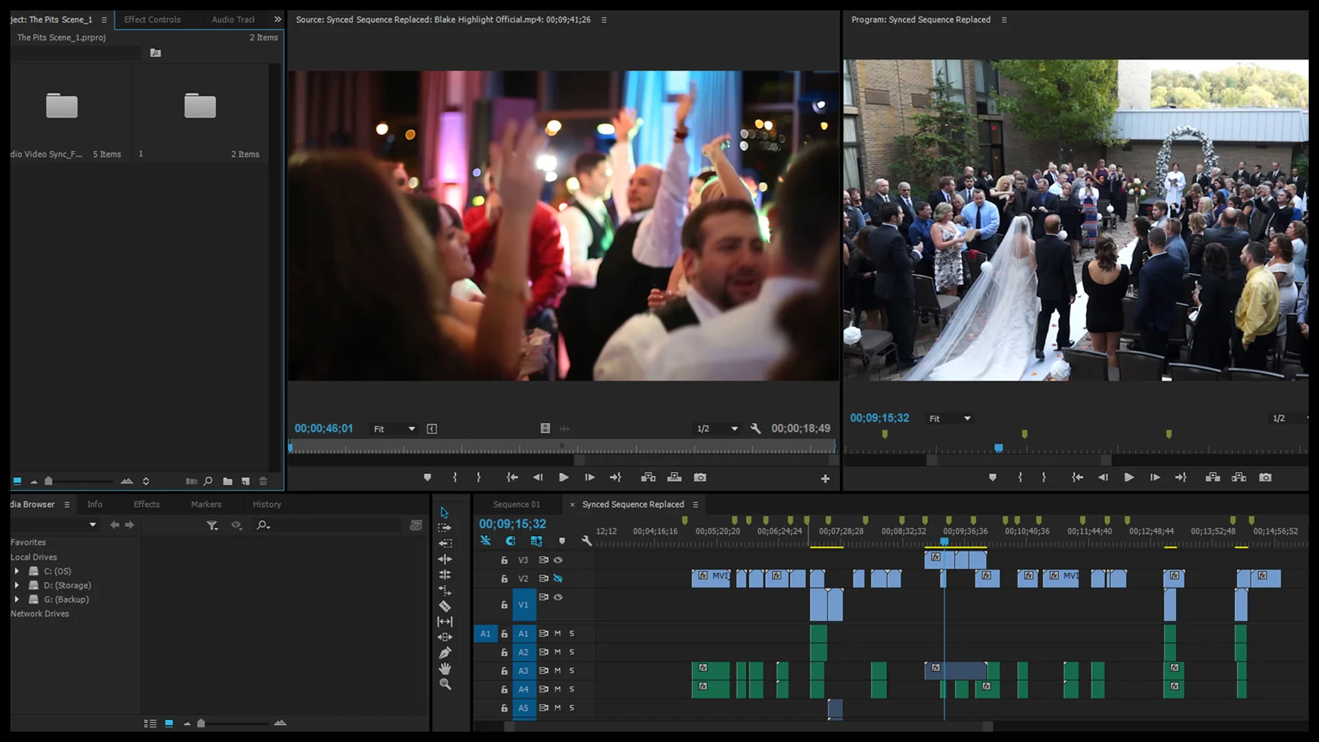Screen dimensions: 1319x742
Task: Expand the C: (OS) drive
Action: point(16,571)
